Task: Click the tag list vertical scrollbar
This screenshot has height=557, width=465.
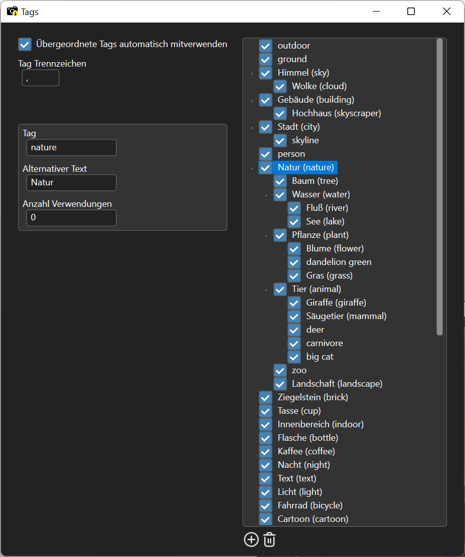Action: (440, 186)
